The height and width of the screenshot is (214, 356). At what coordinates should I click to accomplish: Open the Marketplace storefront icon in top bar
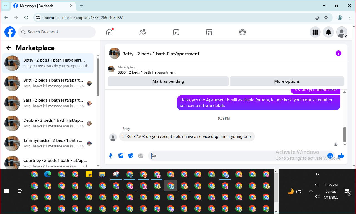[209, 32]
